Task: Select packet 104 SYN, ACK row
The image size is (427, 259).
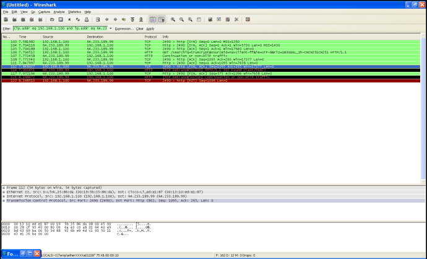Action: (211, 45)
